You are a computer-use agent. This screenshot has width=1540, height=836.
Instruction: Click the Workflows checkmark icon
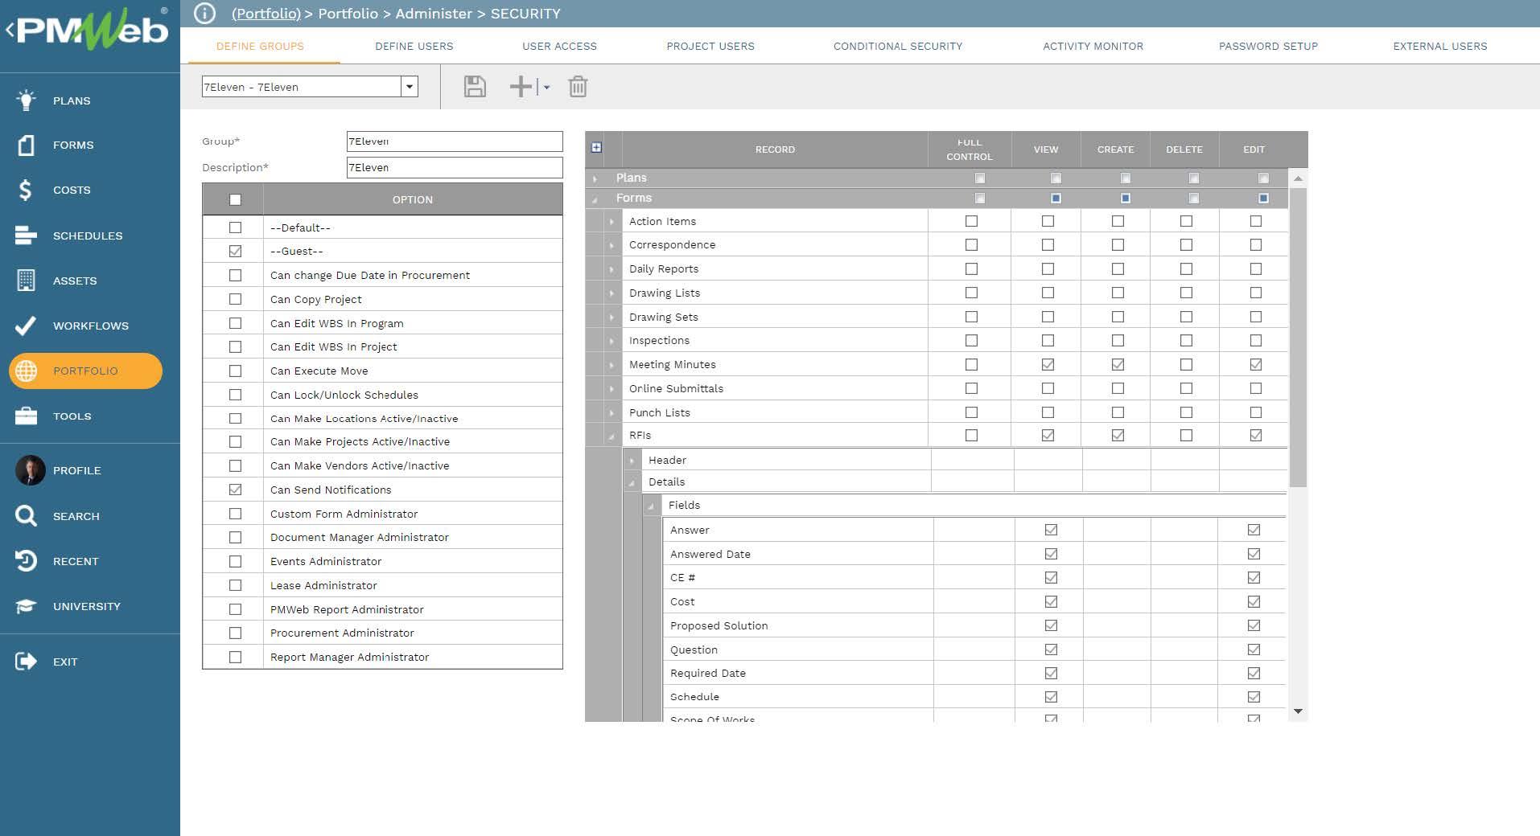tap(26, 326)
